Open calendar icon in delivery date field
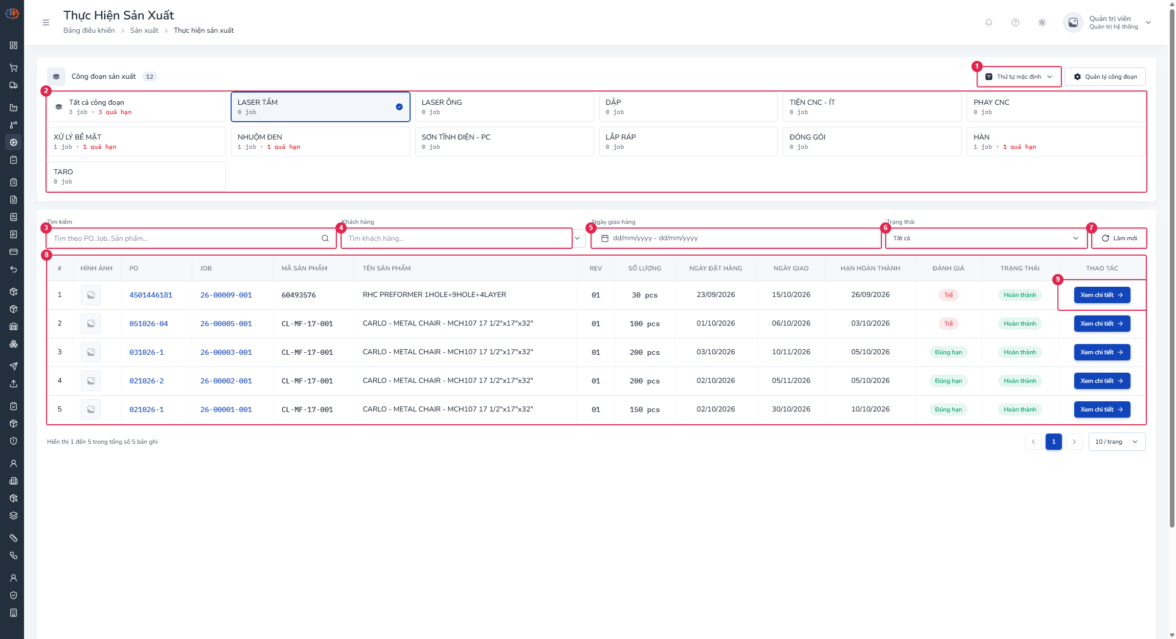Screen dimensions: 1176x639 pos(605,238)
